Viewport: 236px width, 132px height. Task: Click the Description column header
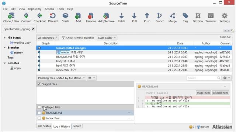(x=111, y=43)
